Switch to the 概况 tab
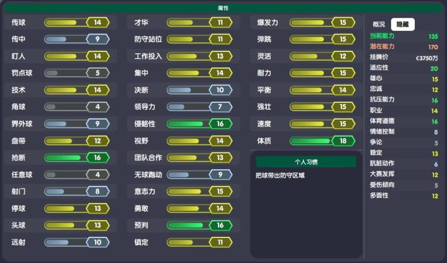 [x=379, y=24]
